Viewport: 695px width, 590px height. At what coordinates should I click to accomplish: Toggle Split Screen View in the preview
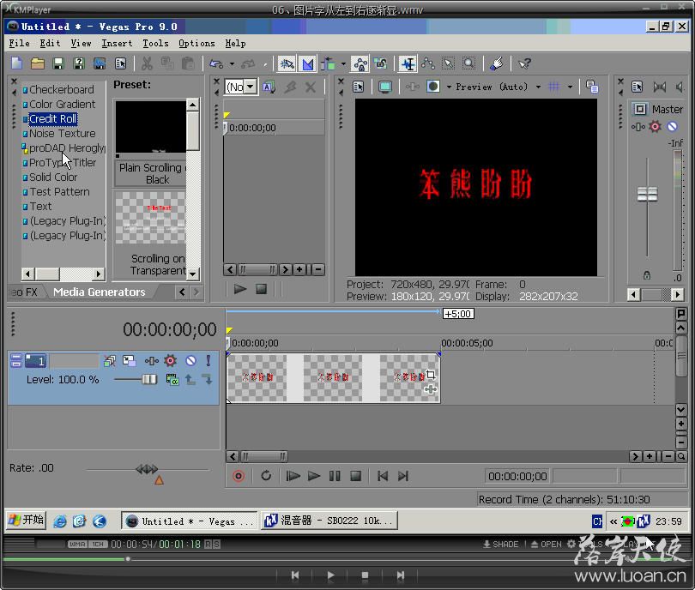point(433,87)
